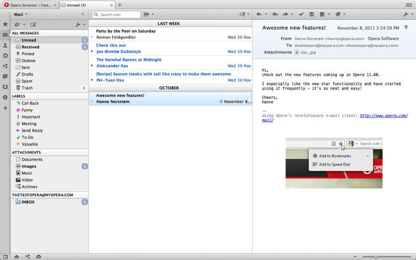Open the Notes panel icon in sidebar
The width and height of the screenshot is (416, 260).
(x=5, y=76)
